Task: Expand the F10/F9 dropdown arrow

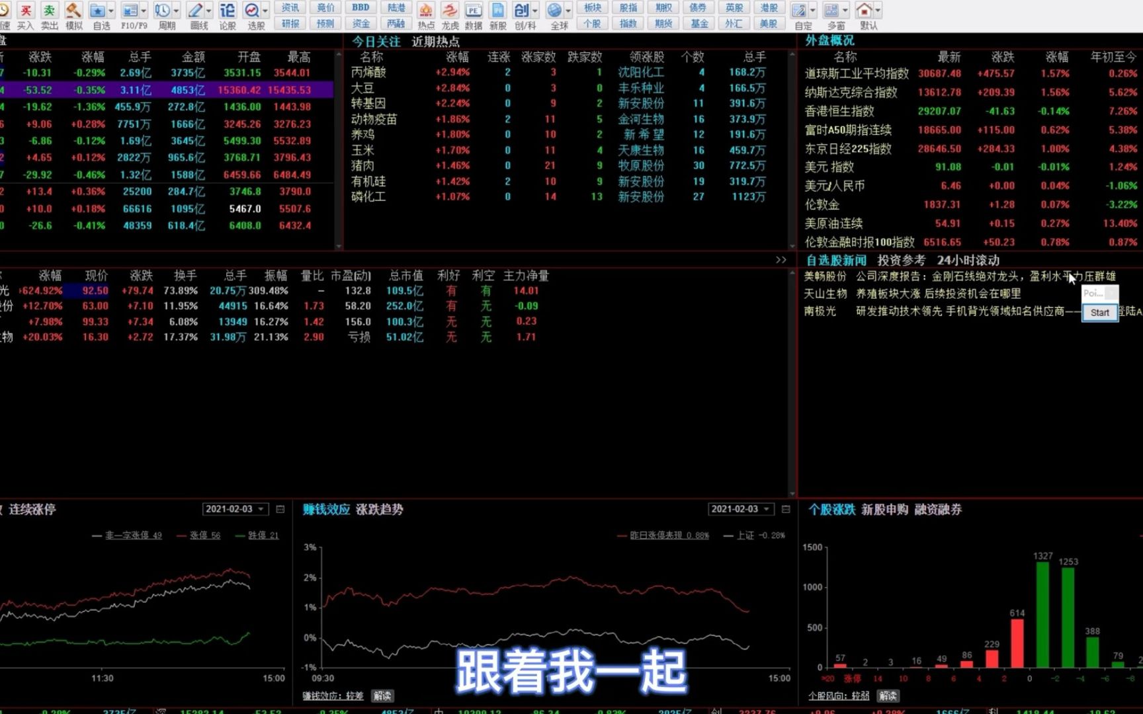Action: [x=144, y=11]
